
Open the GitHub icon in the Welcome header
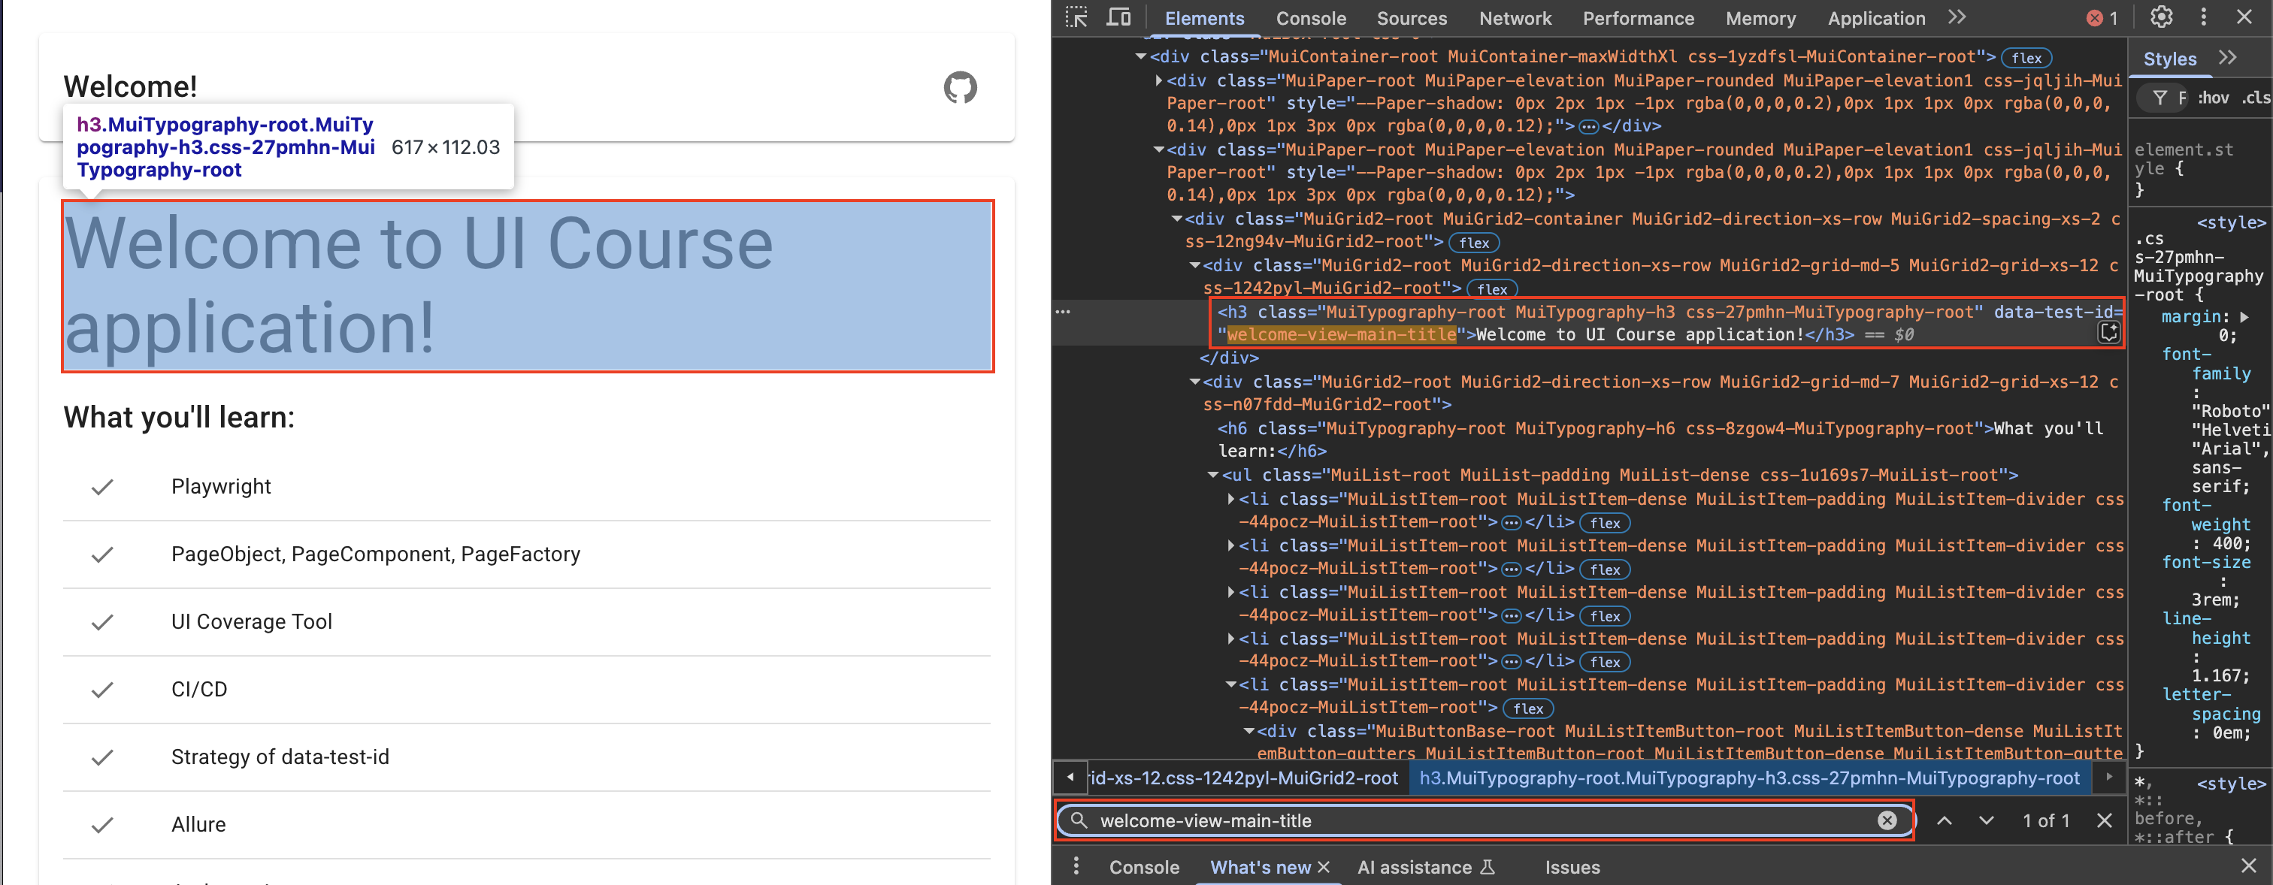960,87
